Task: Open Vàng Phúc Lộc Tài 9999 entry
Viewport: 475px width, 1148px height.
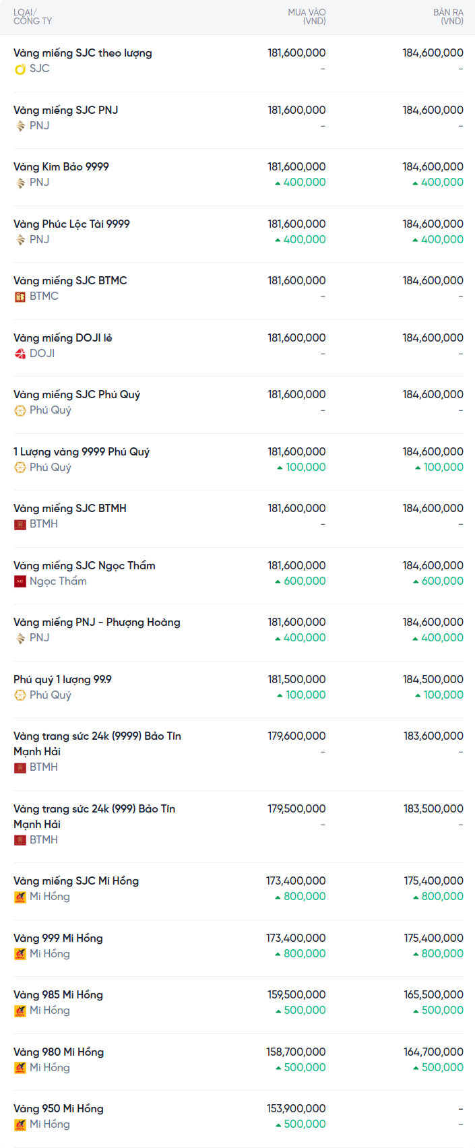Action: pyautogui.click(x=71, y=224)
